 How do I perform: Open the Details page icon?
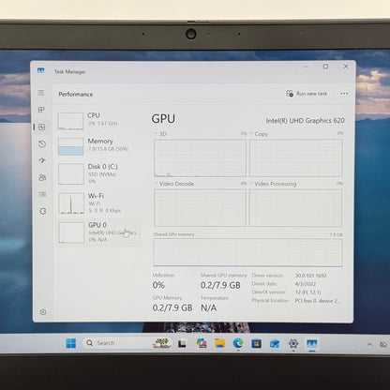[42, 194]
